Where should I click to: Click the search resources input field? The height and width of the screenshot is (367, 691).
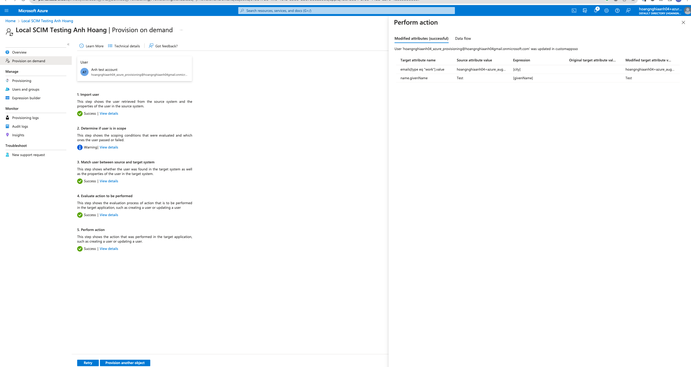pyautogui.click(x=347, y=11)
